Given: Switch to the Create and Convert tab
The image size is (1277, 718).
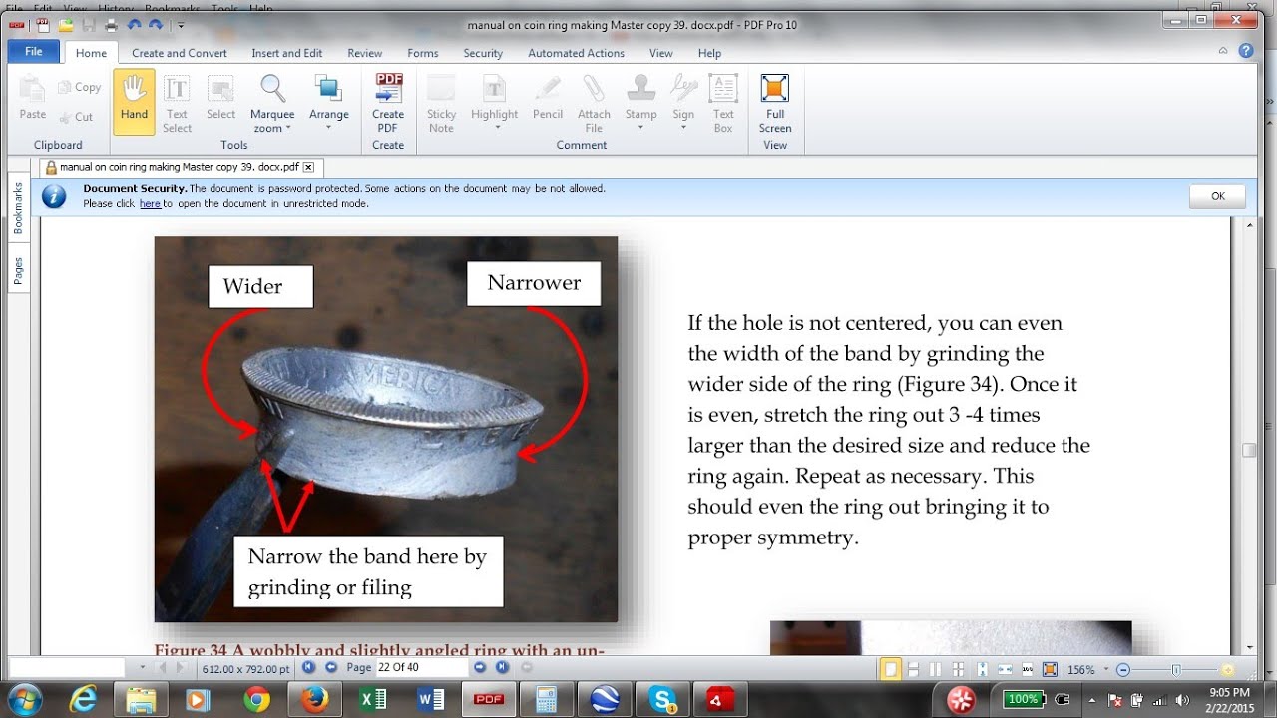Looking at the screenshot, I should 180,53.
